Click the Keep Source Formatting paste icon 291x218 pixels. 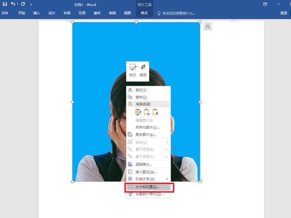point(138,112)
